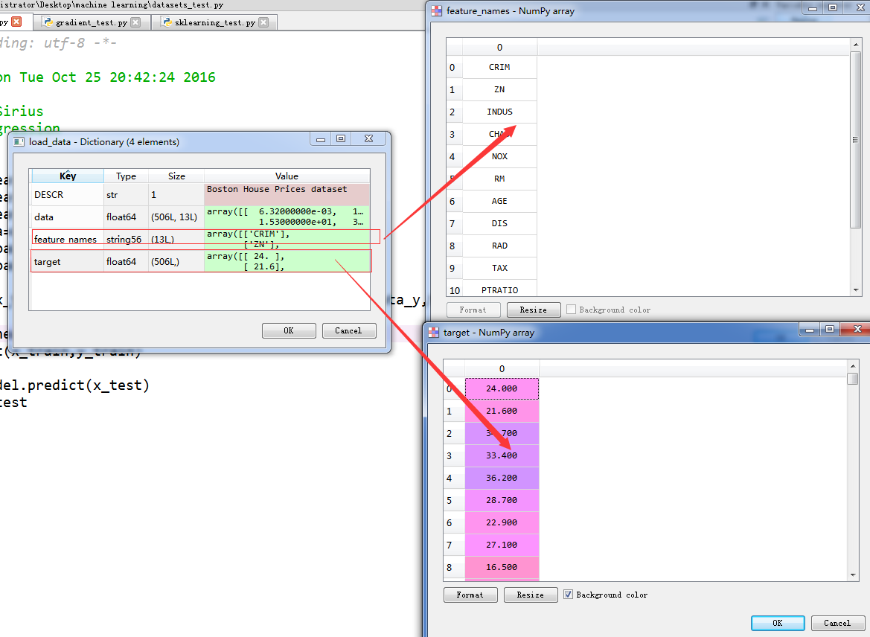Click Format button in target window
This screenshot has width=870, height=637.
point(470,595)
